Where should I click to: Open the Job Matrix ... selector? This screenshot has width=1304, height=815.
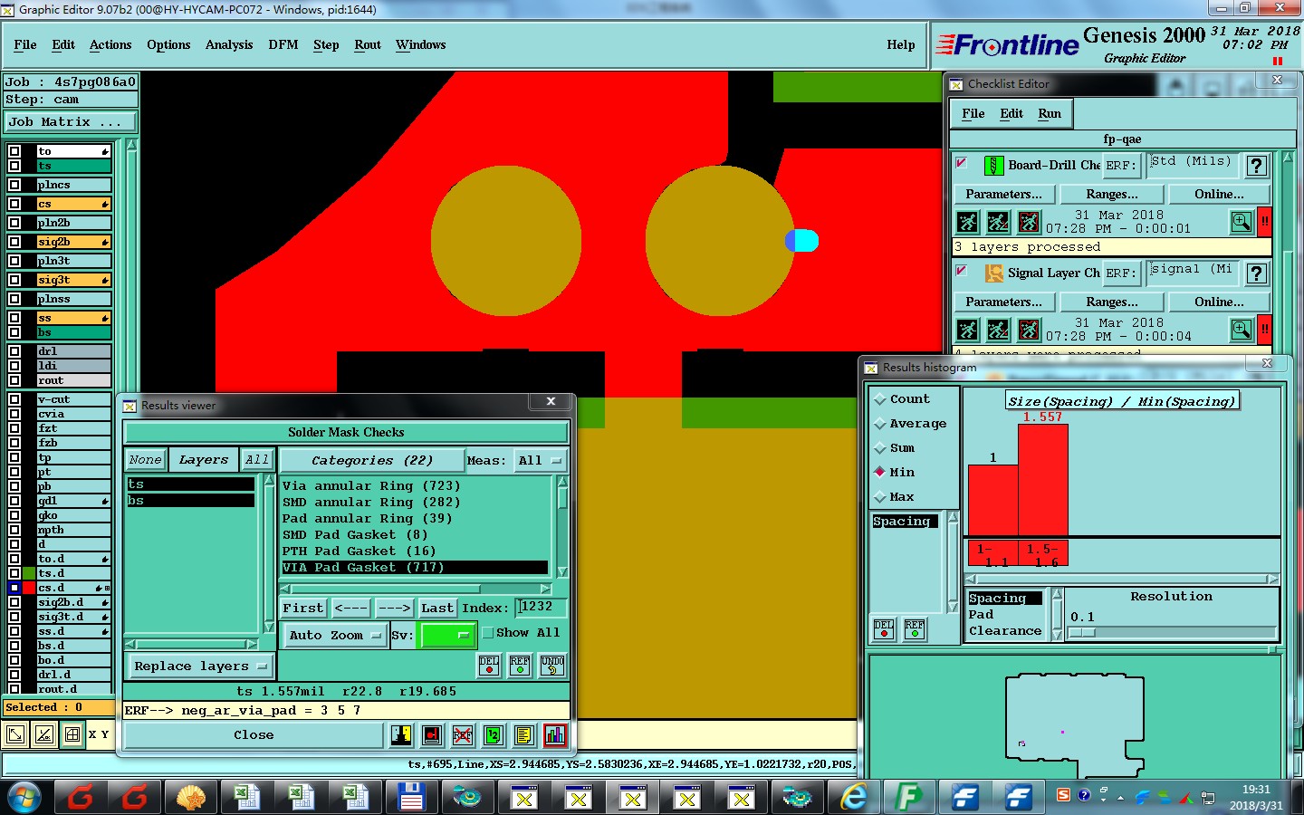pyautogui.click(x=71, y=121)
